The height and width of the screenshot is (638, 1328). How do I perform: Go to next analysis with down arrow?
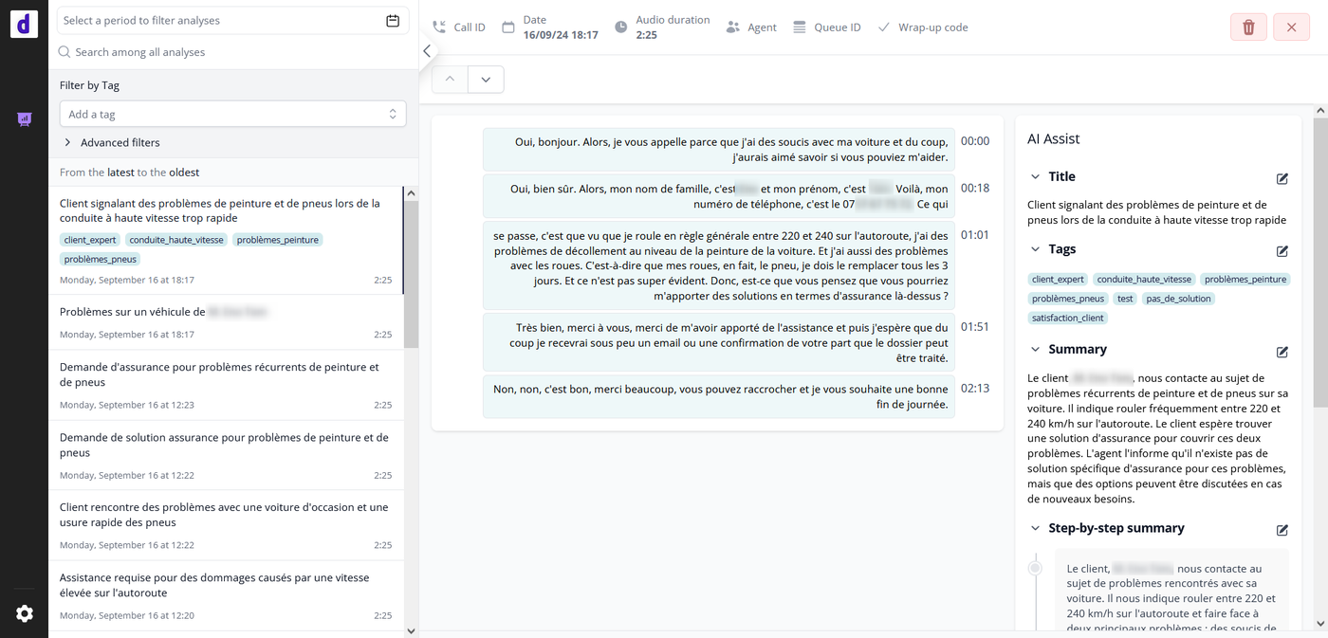click(486, 80)
